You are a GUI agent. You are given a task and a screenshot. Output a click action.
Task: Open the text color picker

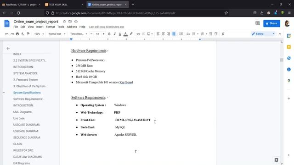click(125, 34)
